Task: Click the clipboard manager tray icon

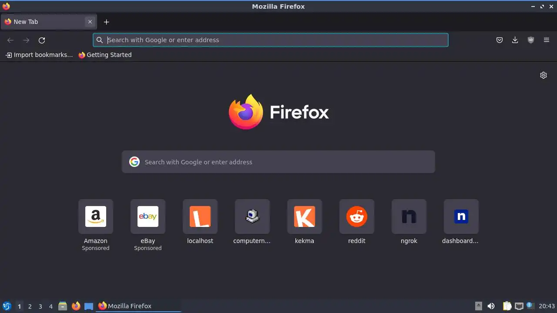Action: pos(507,306)
